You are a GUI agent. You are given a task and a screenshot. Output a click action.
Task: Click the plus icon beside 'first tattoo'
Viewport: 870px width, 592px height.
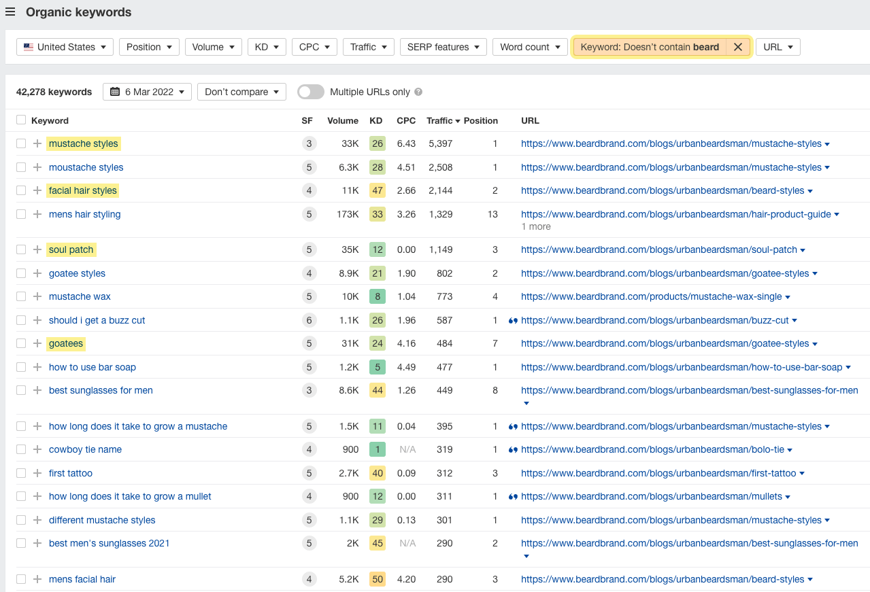point(37,473)
